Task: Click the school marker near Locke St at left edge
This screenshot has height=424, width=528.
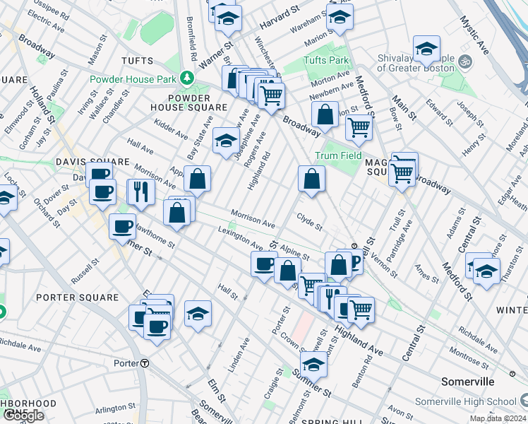Action: coord(6,198)
